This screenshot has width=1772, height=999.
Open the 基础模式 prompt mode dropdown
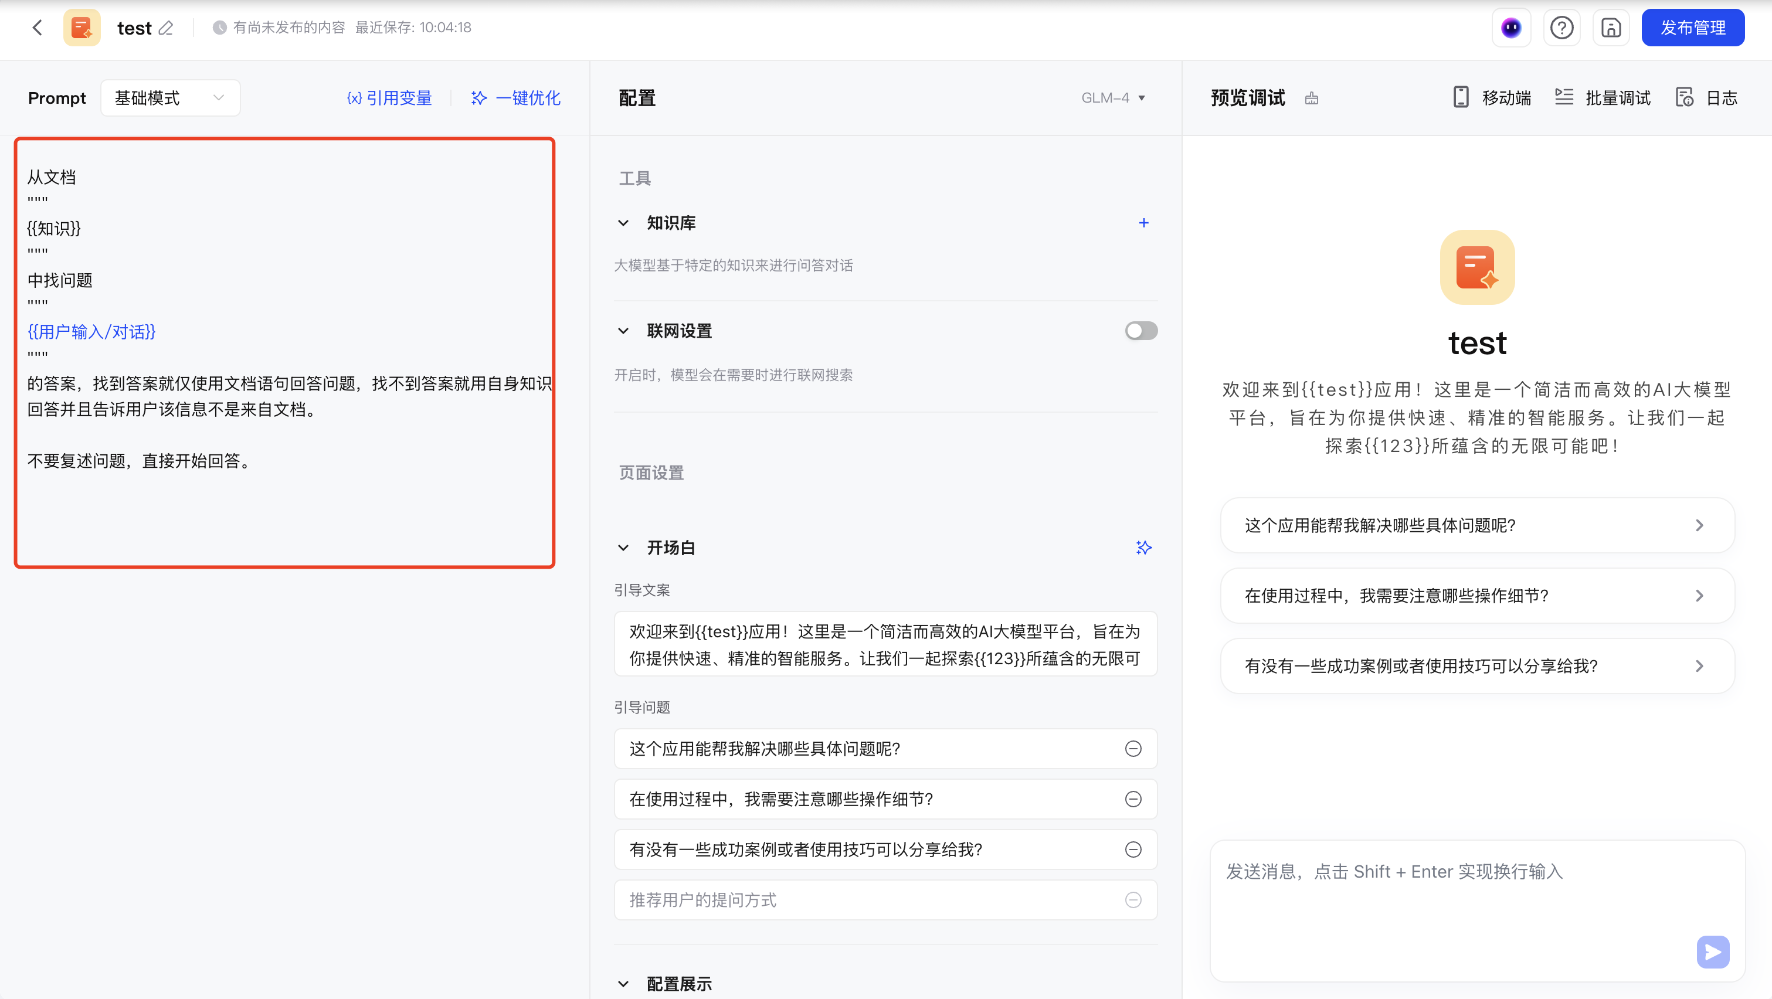point(170,98)
